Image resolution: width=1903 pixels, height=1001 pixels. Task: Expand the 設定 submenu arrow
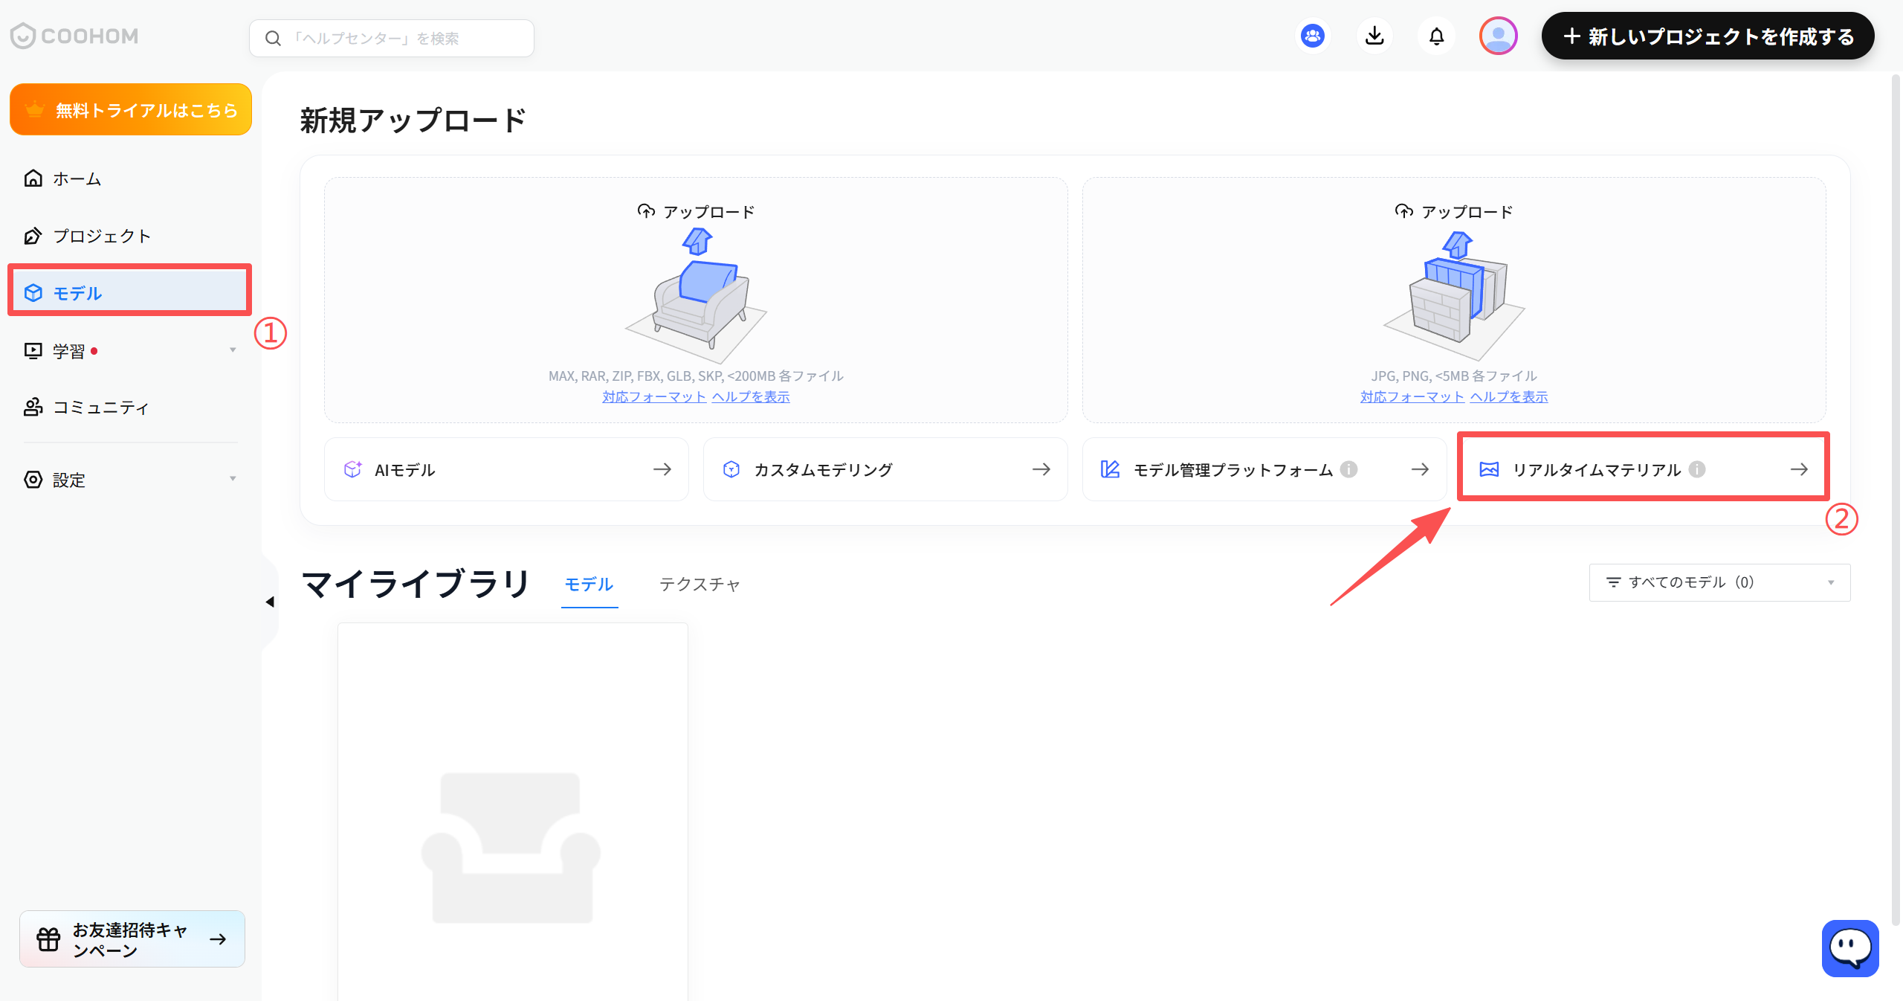[233, 479]
